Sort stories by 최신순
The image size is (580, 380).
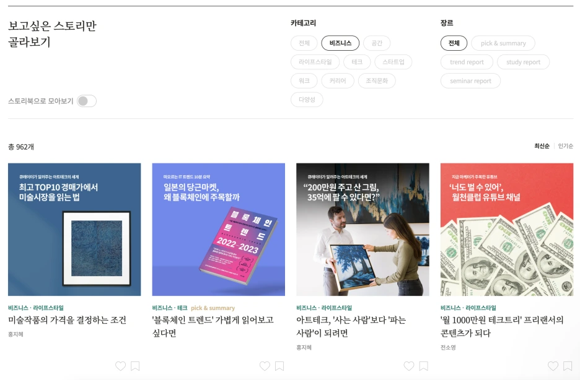pyautogui.click(x=542, y=146)
